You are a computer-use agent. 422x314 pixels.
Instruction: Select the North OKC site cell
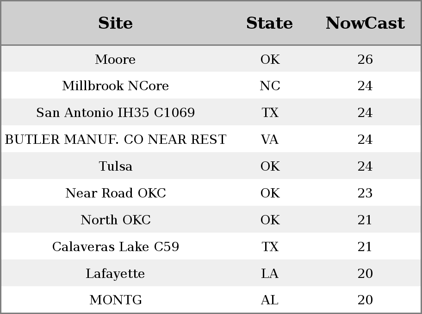pos(115,220)
